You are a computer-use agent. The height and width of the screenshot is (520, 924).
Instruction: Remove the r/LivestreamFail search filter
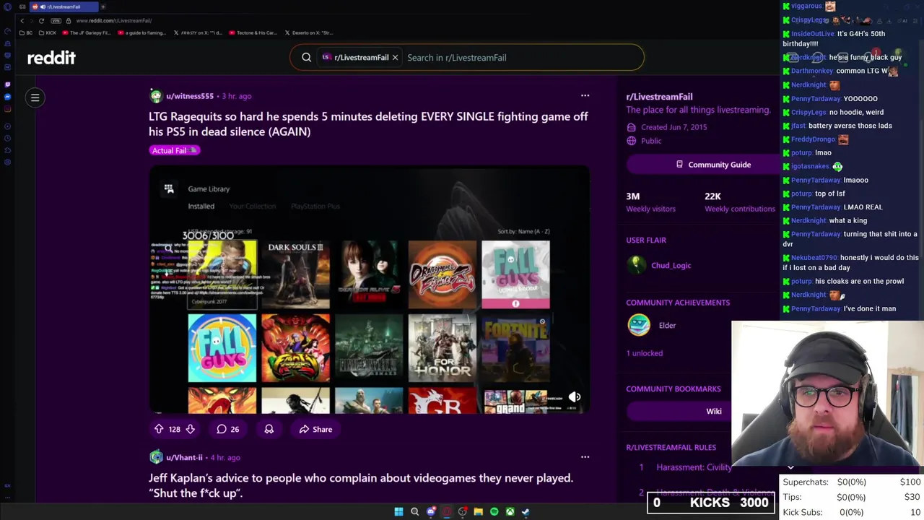[395, 57]
